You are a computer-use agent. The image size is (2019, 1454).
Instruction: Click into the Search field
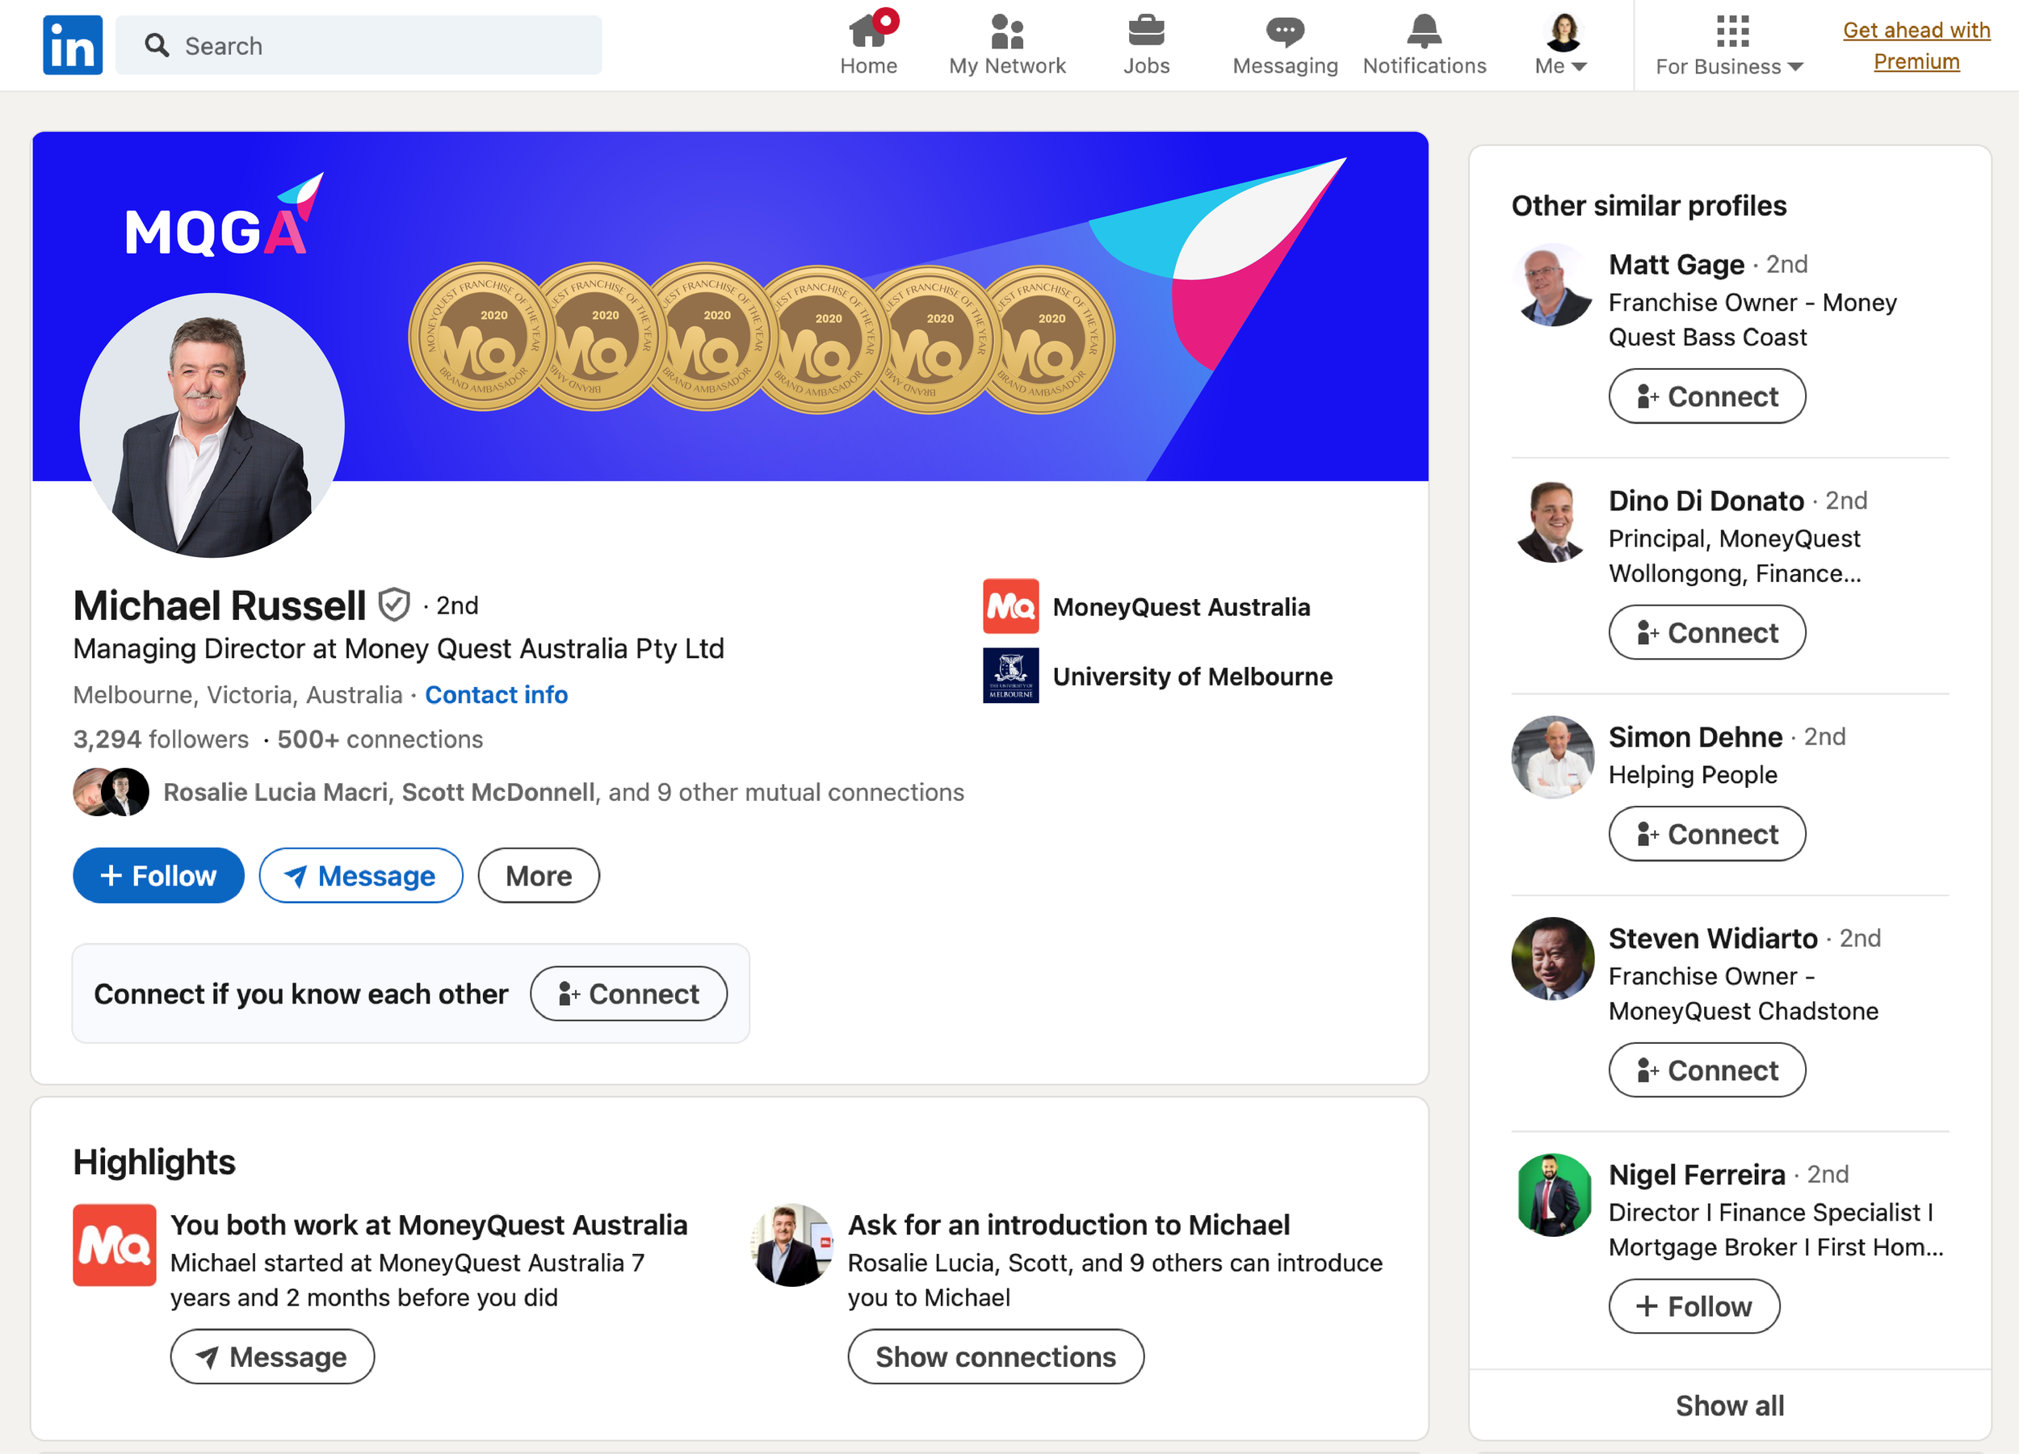click(x=359, y=45)
